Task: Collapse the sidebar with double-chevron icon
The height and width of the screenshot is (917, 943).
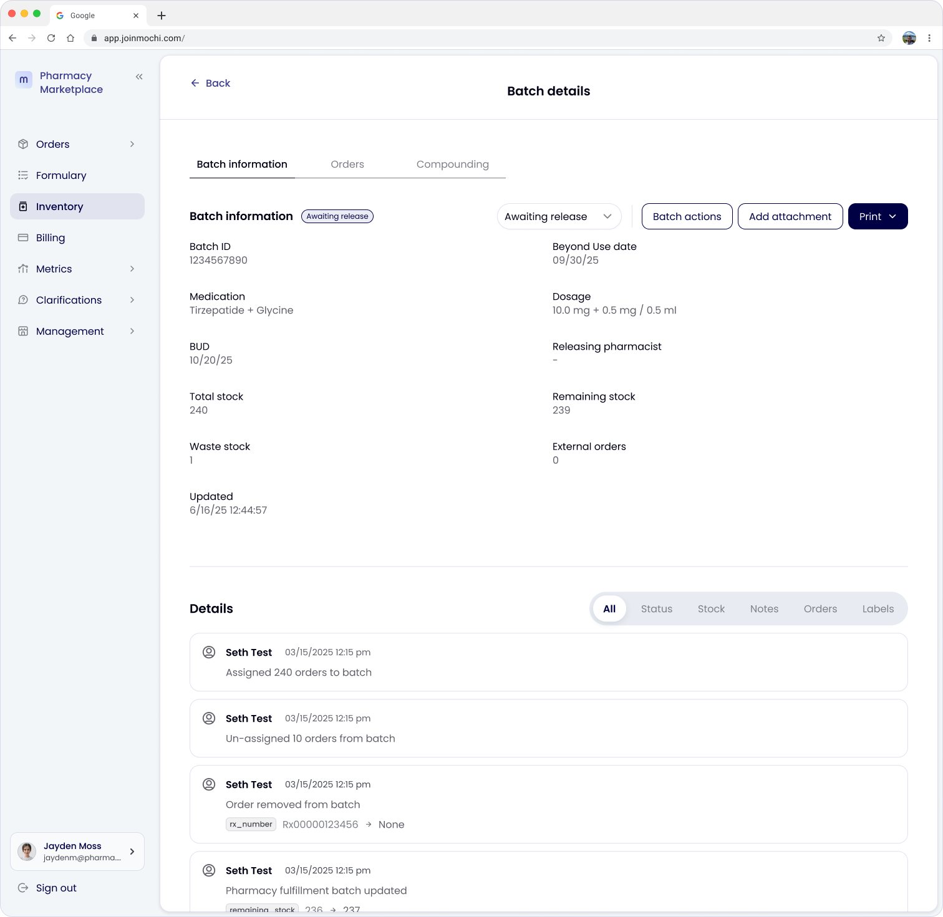Action: [x=139, y=77]
